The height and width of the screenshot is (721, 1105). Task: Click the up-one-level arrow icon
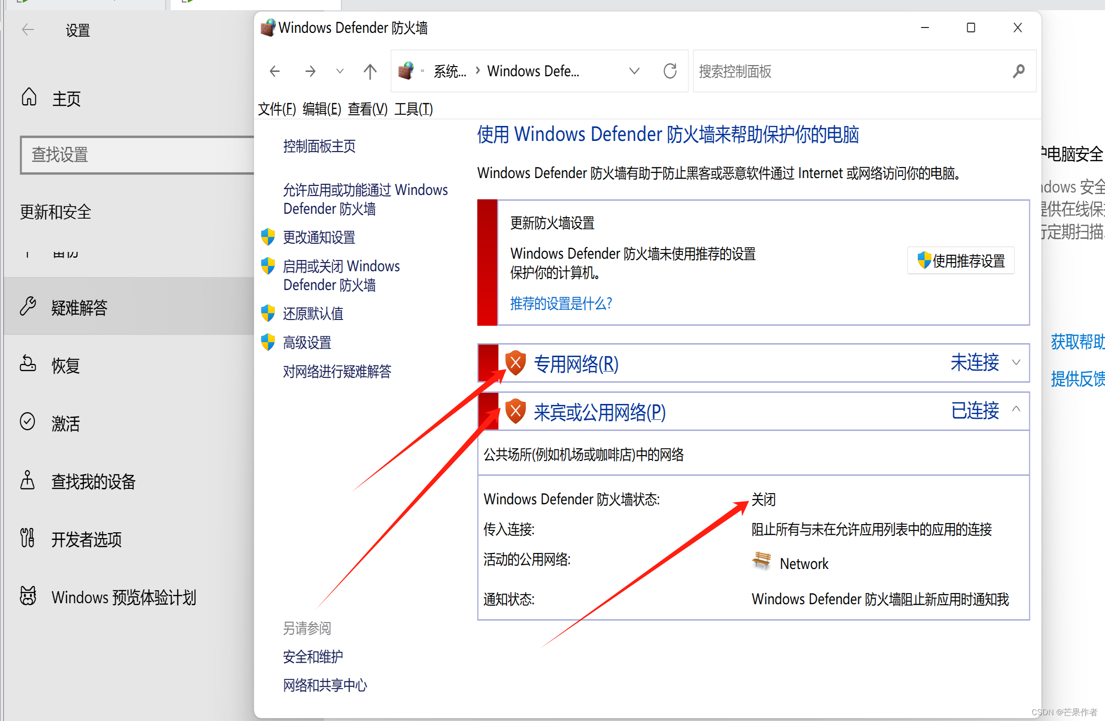point(370,71)
